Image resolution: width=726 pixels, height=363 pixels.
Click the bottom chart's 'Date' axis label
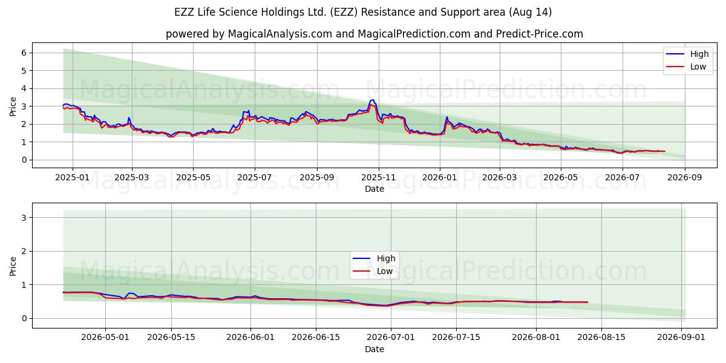pos(374,349)
